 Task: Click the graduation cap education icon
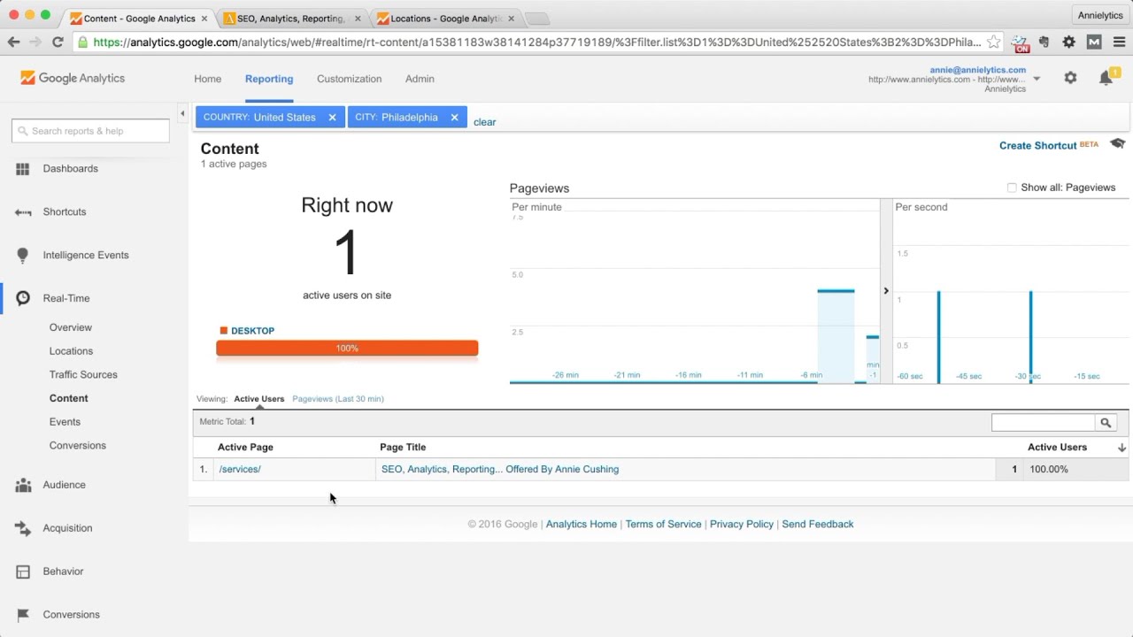pyautogui.click(x=1117, y=144)
